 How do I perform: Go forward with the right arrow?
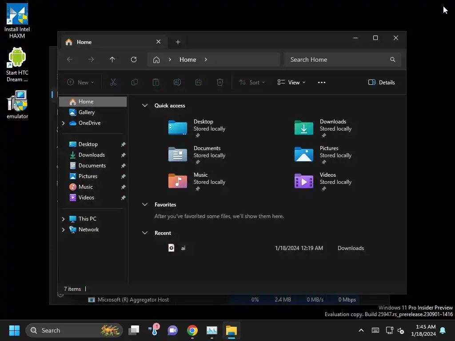point(91,59)
